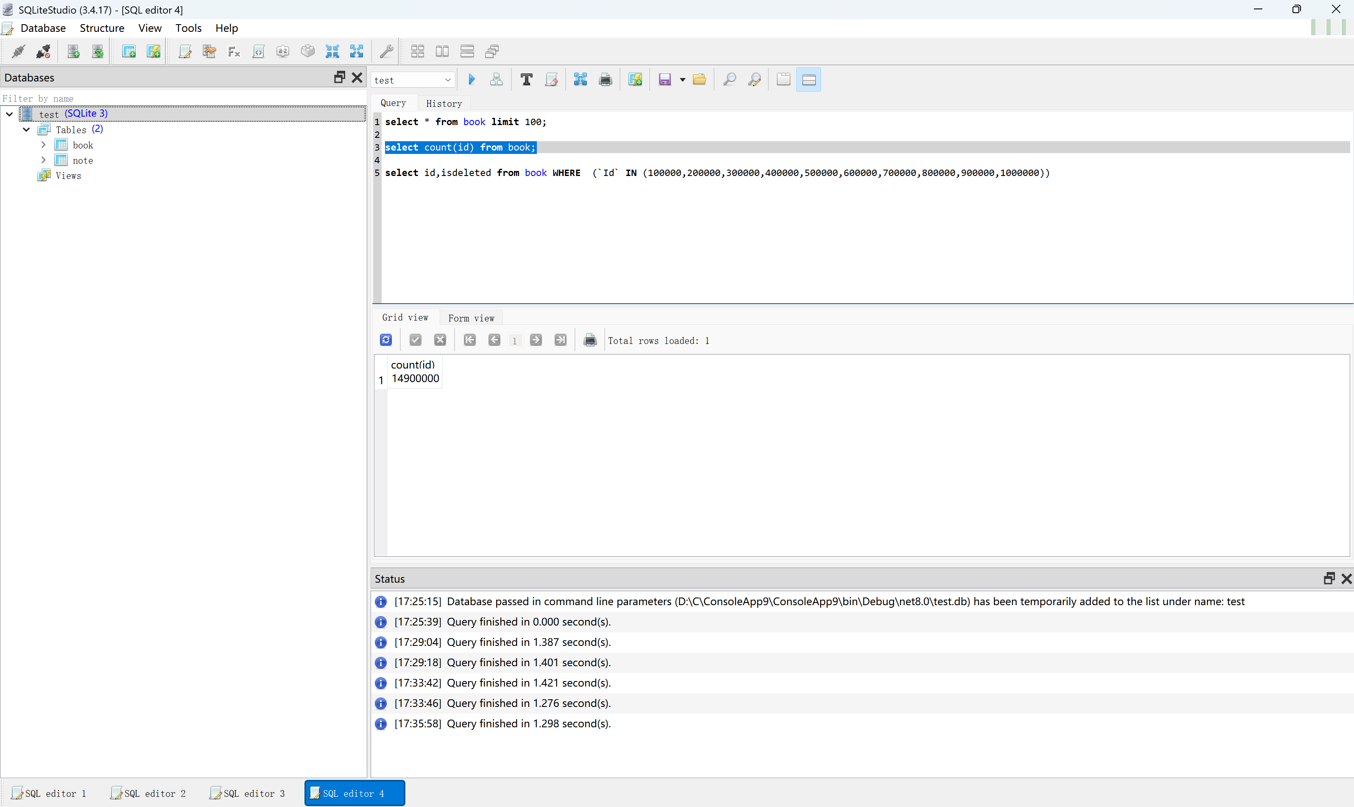The width and height of the screenshot is (1354, 807).
Task: Click the Add a database icon
Action: [73, 52]
